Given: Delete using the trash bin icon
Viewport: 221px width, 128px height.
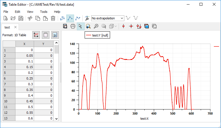Looking at the screenshot, I should pyautogui.click(x=53, y=18).
